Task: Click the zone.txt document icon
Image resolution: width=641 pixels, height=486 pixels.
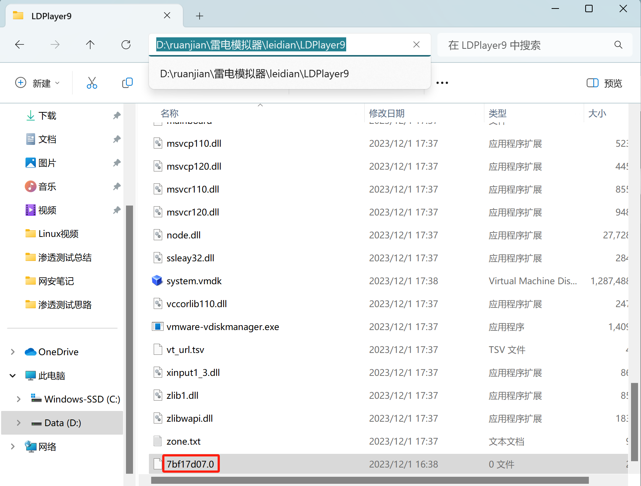Action: point(158,441)
